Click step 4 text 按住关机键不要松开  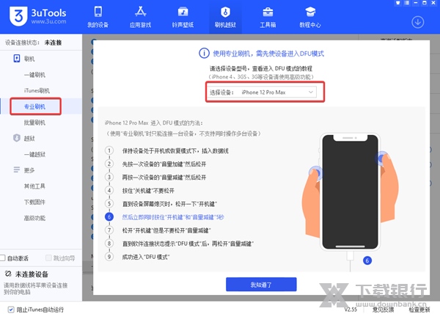pos(148,191)
